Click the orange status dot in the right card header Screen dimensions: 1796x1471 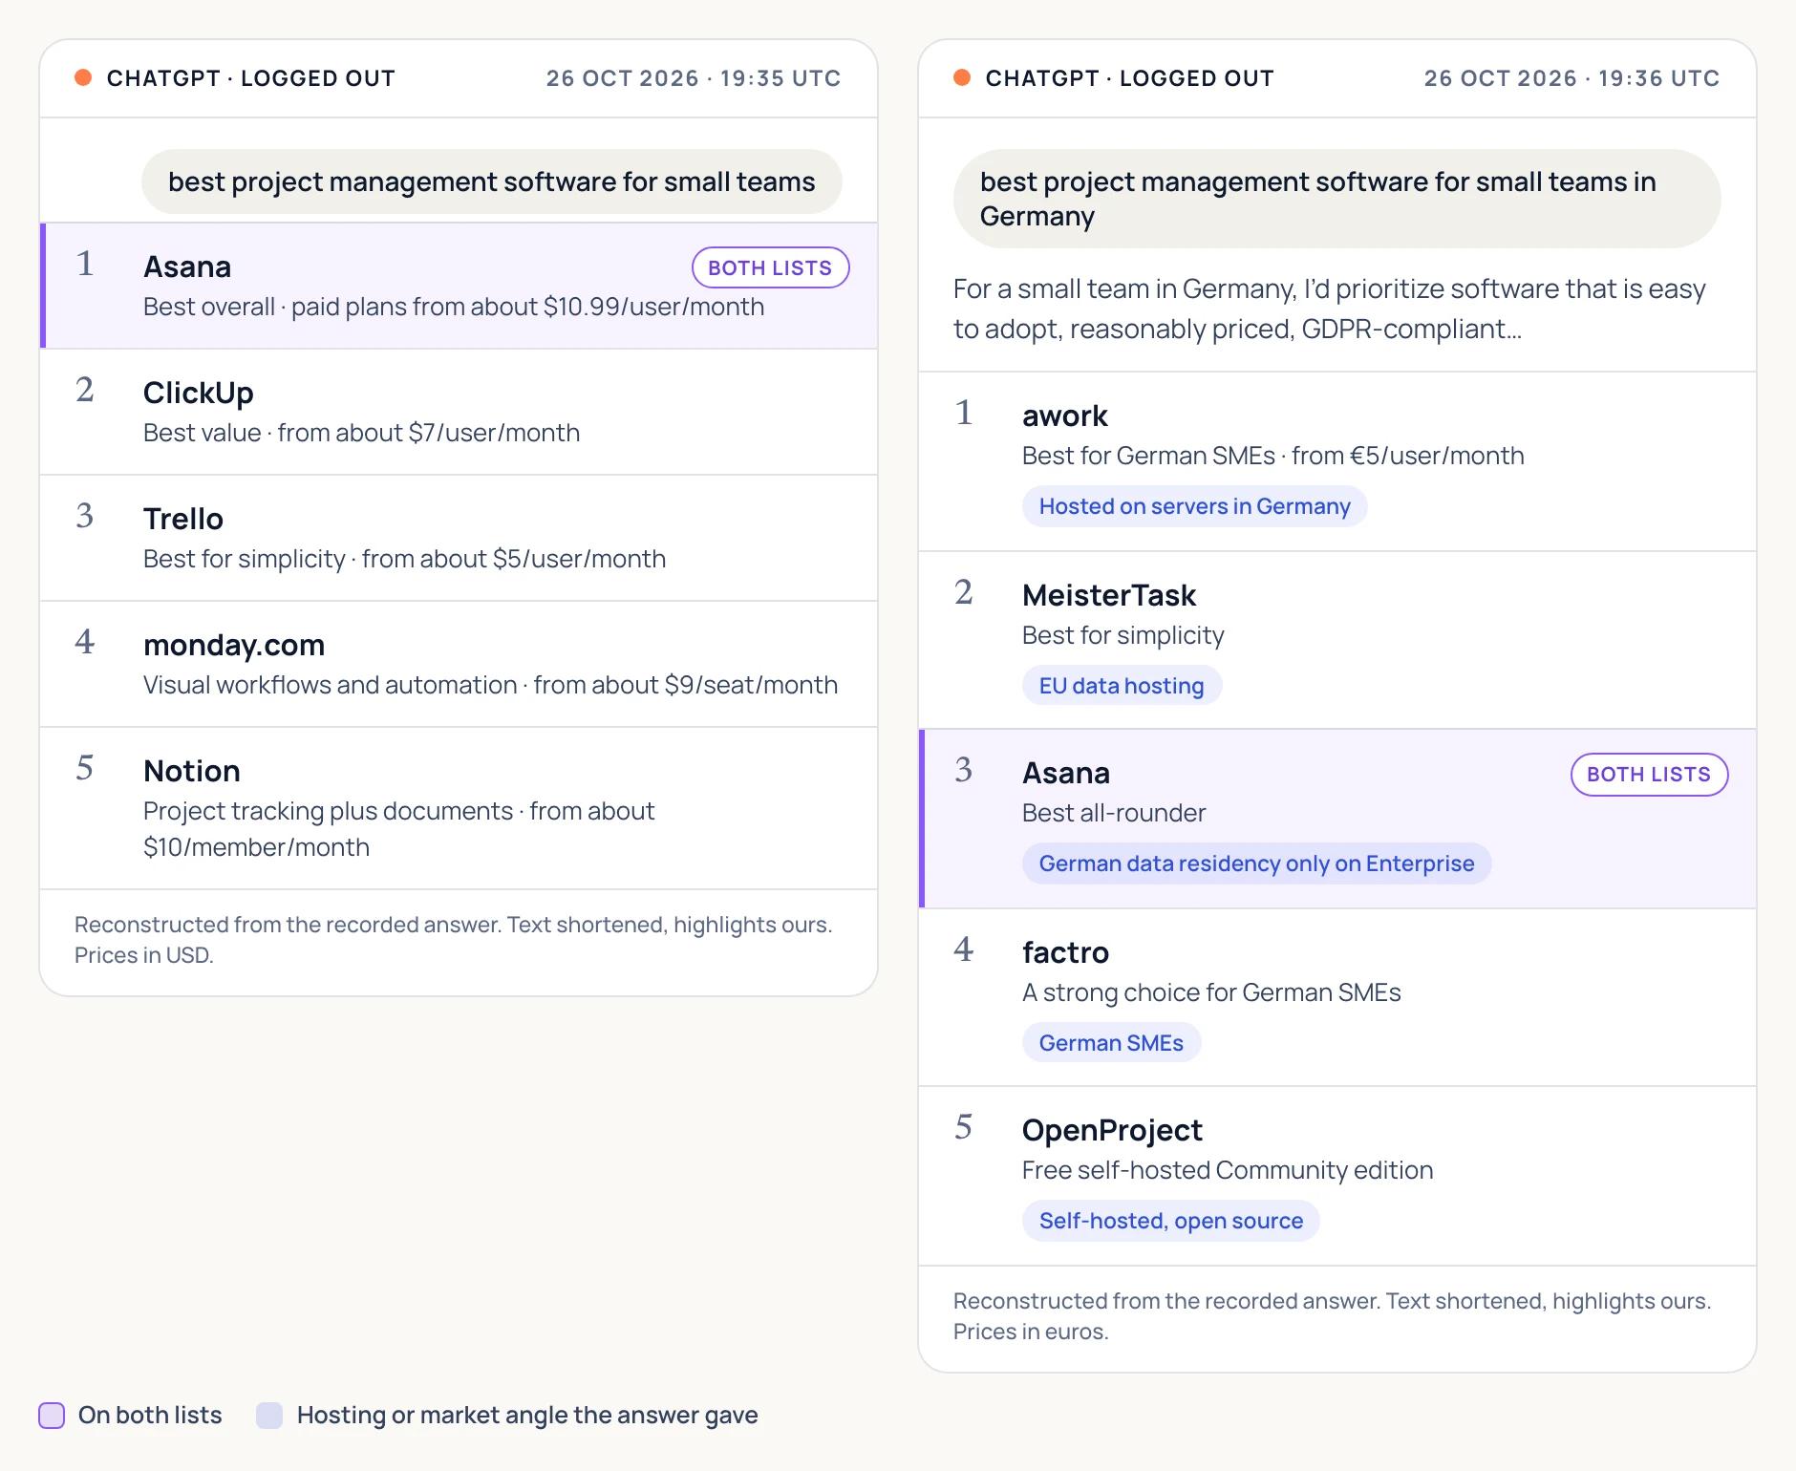click(x=962, y=77)
